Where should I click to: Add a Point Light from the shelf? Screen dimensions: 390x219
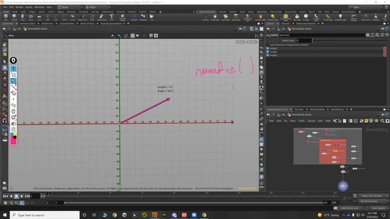[x=215, y=17]
